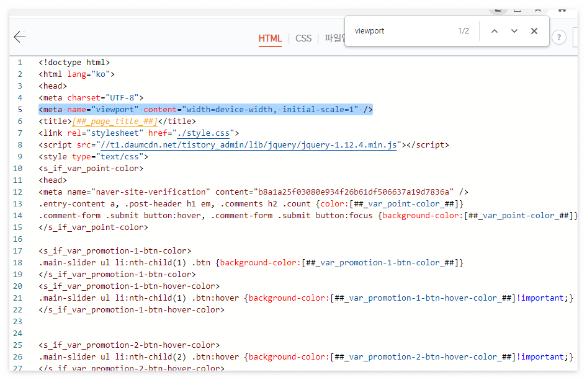Viewport: 587px width, 380px height.
Task: Click the li:nth-child(1) .btn:hover rule line
Action: tap(306, 298)
